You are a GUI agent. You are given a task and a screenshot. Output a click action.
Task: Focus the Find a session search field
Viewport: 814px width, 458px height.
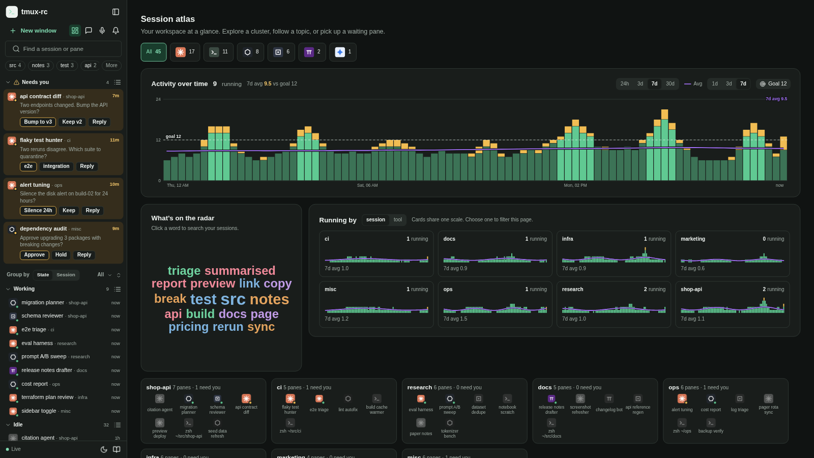coord(63,49)
